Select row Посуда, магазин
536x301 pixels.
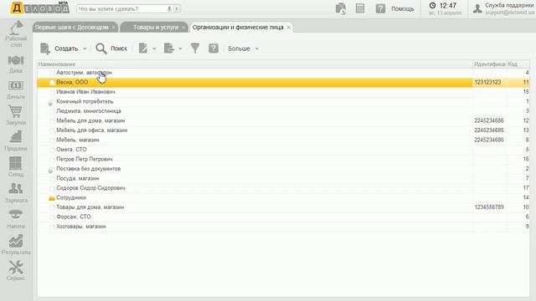[283, 178]
